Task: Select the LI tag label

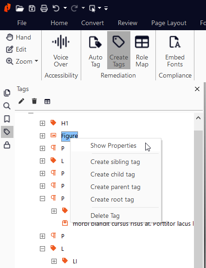Action: (x=75, y=261)
